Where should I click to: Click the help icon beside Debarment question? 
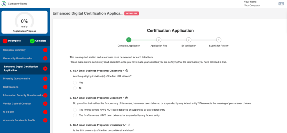pyautogui.click(x=126, y=98)
